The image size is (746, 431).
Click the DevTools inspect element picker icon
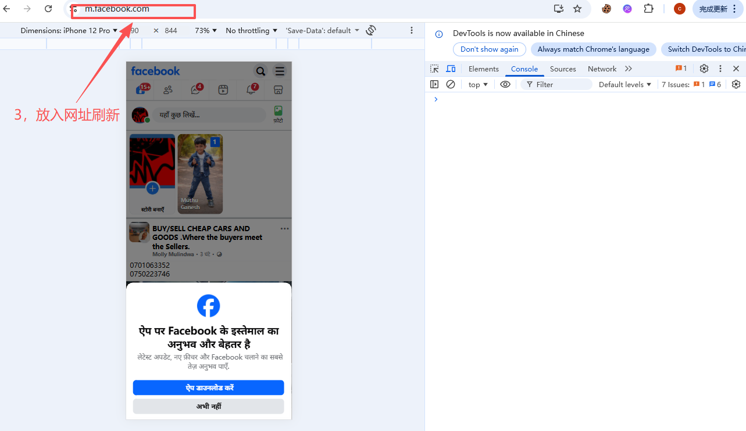click(434, 69)
